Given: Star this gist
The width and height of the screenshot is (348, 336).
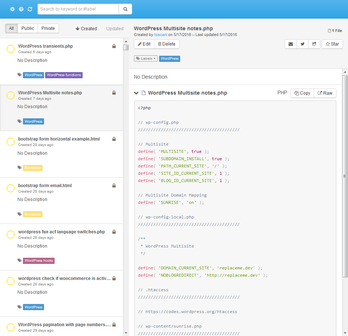Looking at the screenshot, I should coord(332,44).
